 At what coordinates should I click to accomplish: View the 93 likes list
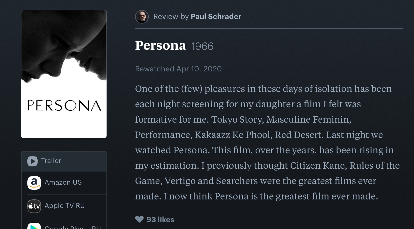pos(160,220)
